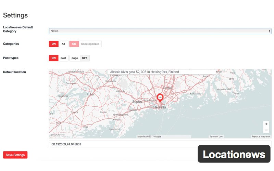274x171 pixels.
Task: Click the Espoo label on the map
Action: pos(137,102)
